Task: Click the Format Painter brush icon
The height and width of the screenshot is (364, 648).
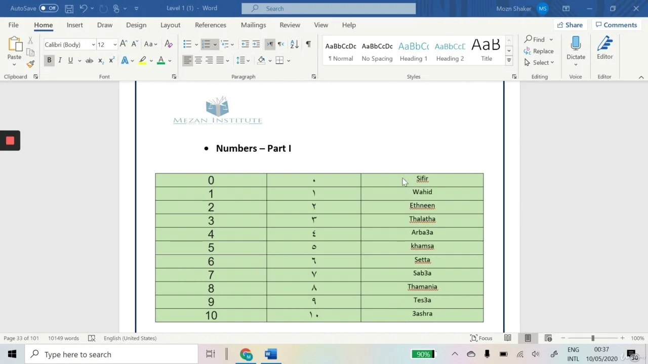Action: pyautogui.click(x=30, y=64)
